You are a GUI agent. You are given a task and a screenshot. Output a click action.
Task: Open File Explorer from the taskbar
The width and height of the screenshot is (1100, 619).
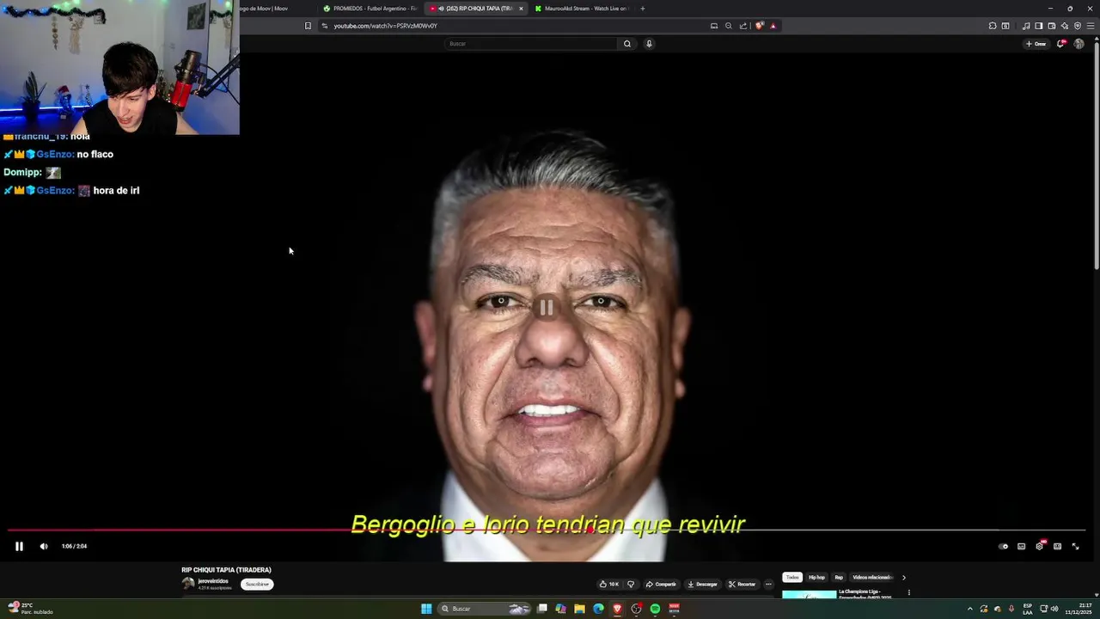click(x=580, y=609)
